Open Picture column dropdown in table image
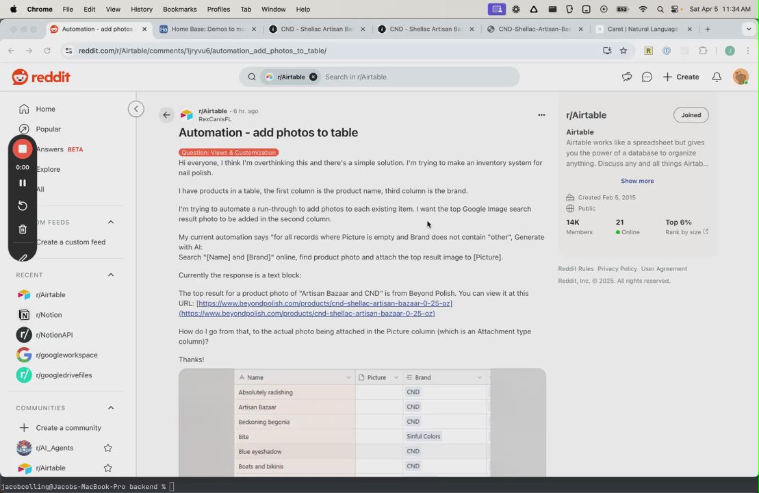The height and width of the screenshot is (493, 759). [x=396, y=377]
